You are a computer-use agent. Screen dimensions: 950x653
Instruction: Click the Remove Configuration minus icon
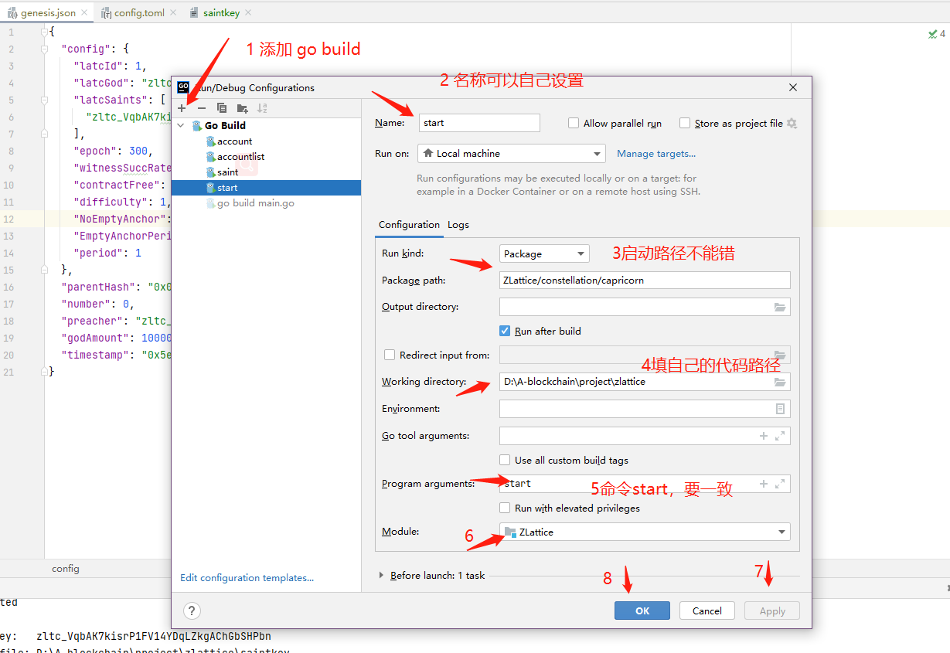(202, 108)
